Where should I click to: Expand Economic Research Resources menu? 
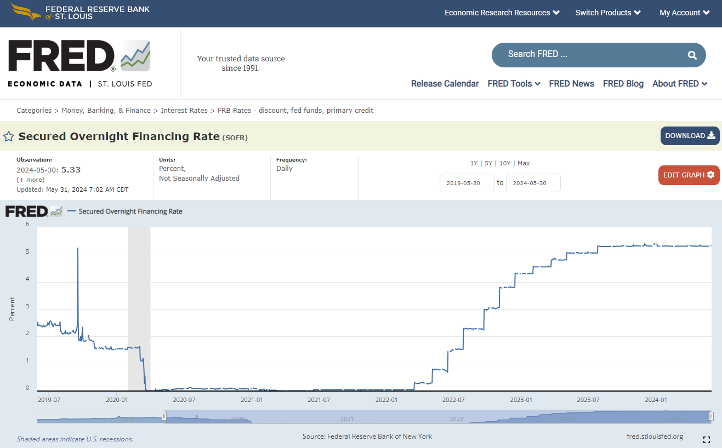pos(502,13)
